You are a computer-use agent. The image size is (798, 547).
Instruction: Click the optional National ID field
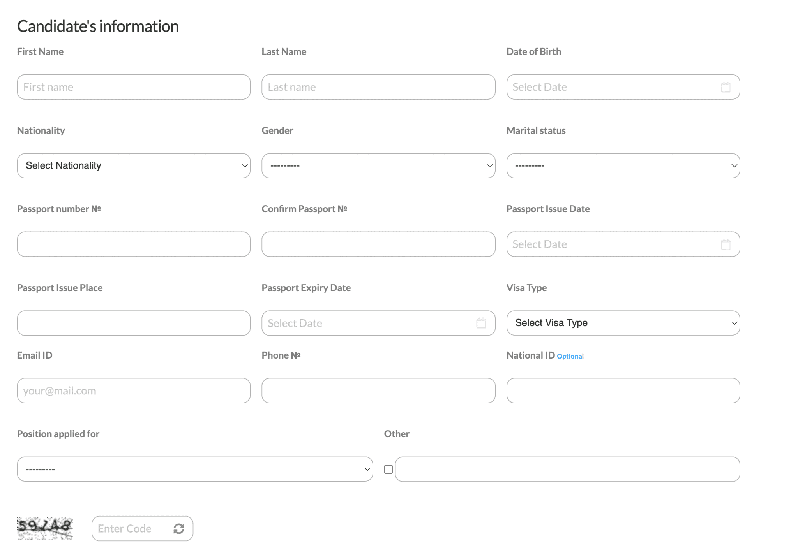(623, 390)
